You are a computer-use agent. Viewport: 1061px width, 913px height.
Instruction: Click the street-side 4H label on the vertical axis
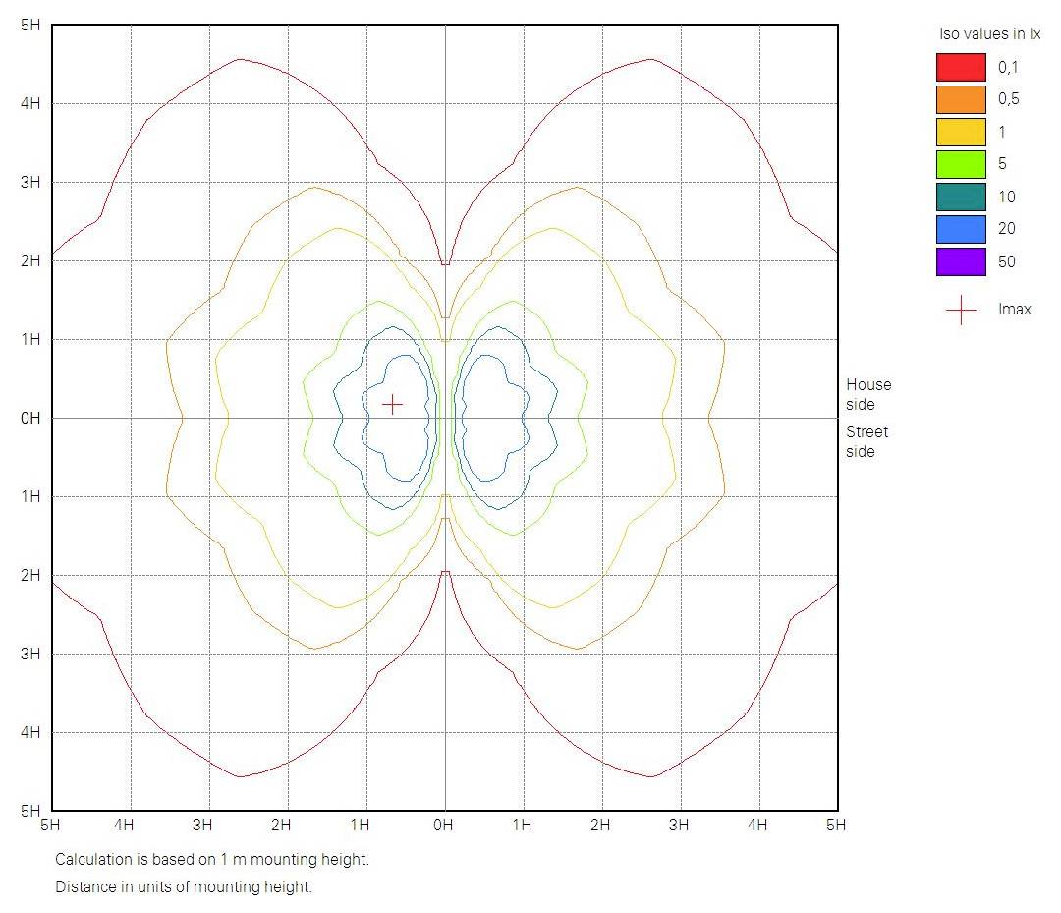(30, 732)
